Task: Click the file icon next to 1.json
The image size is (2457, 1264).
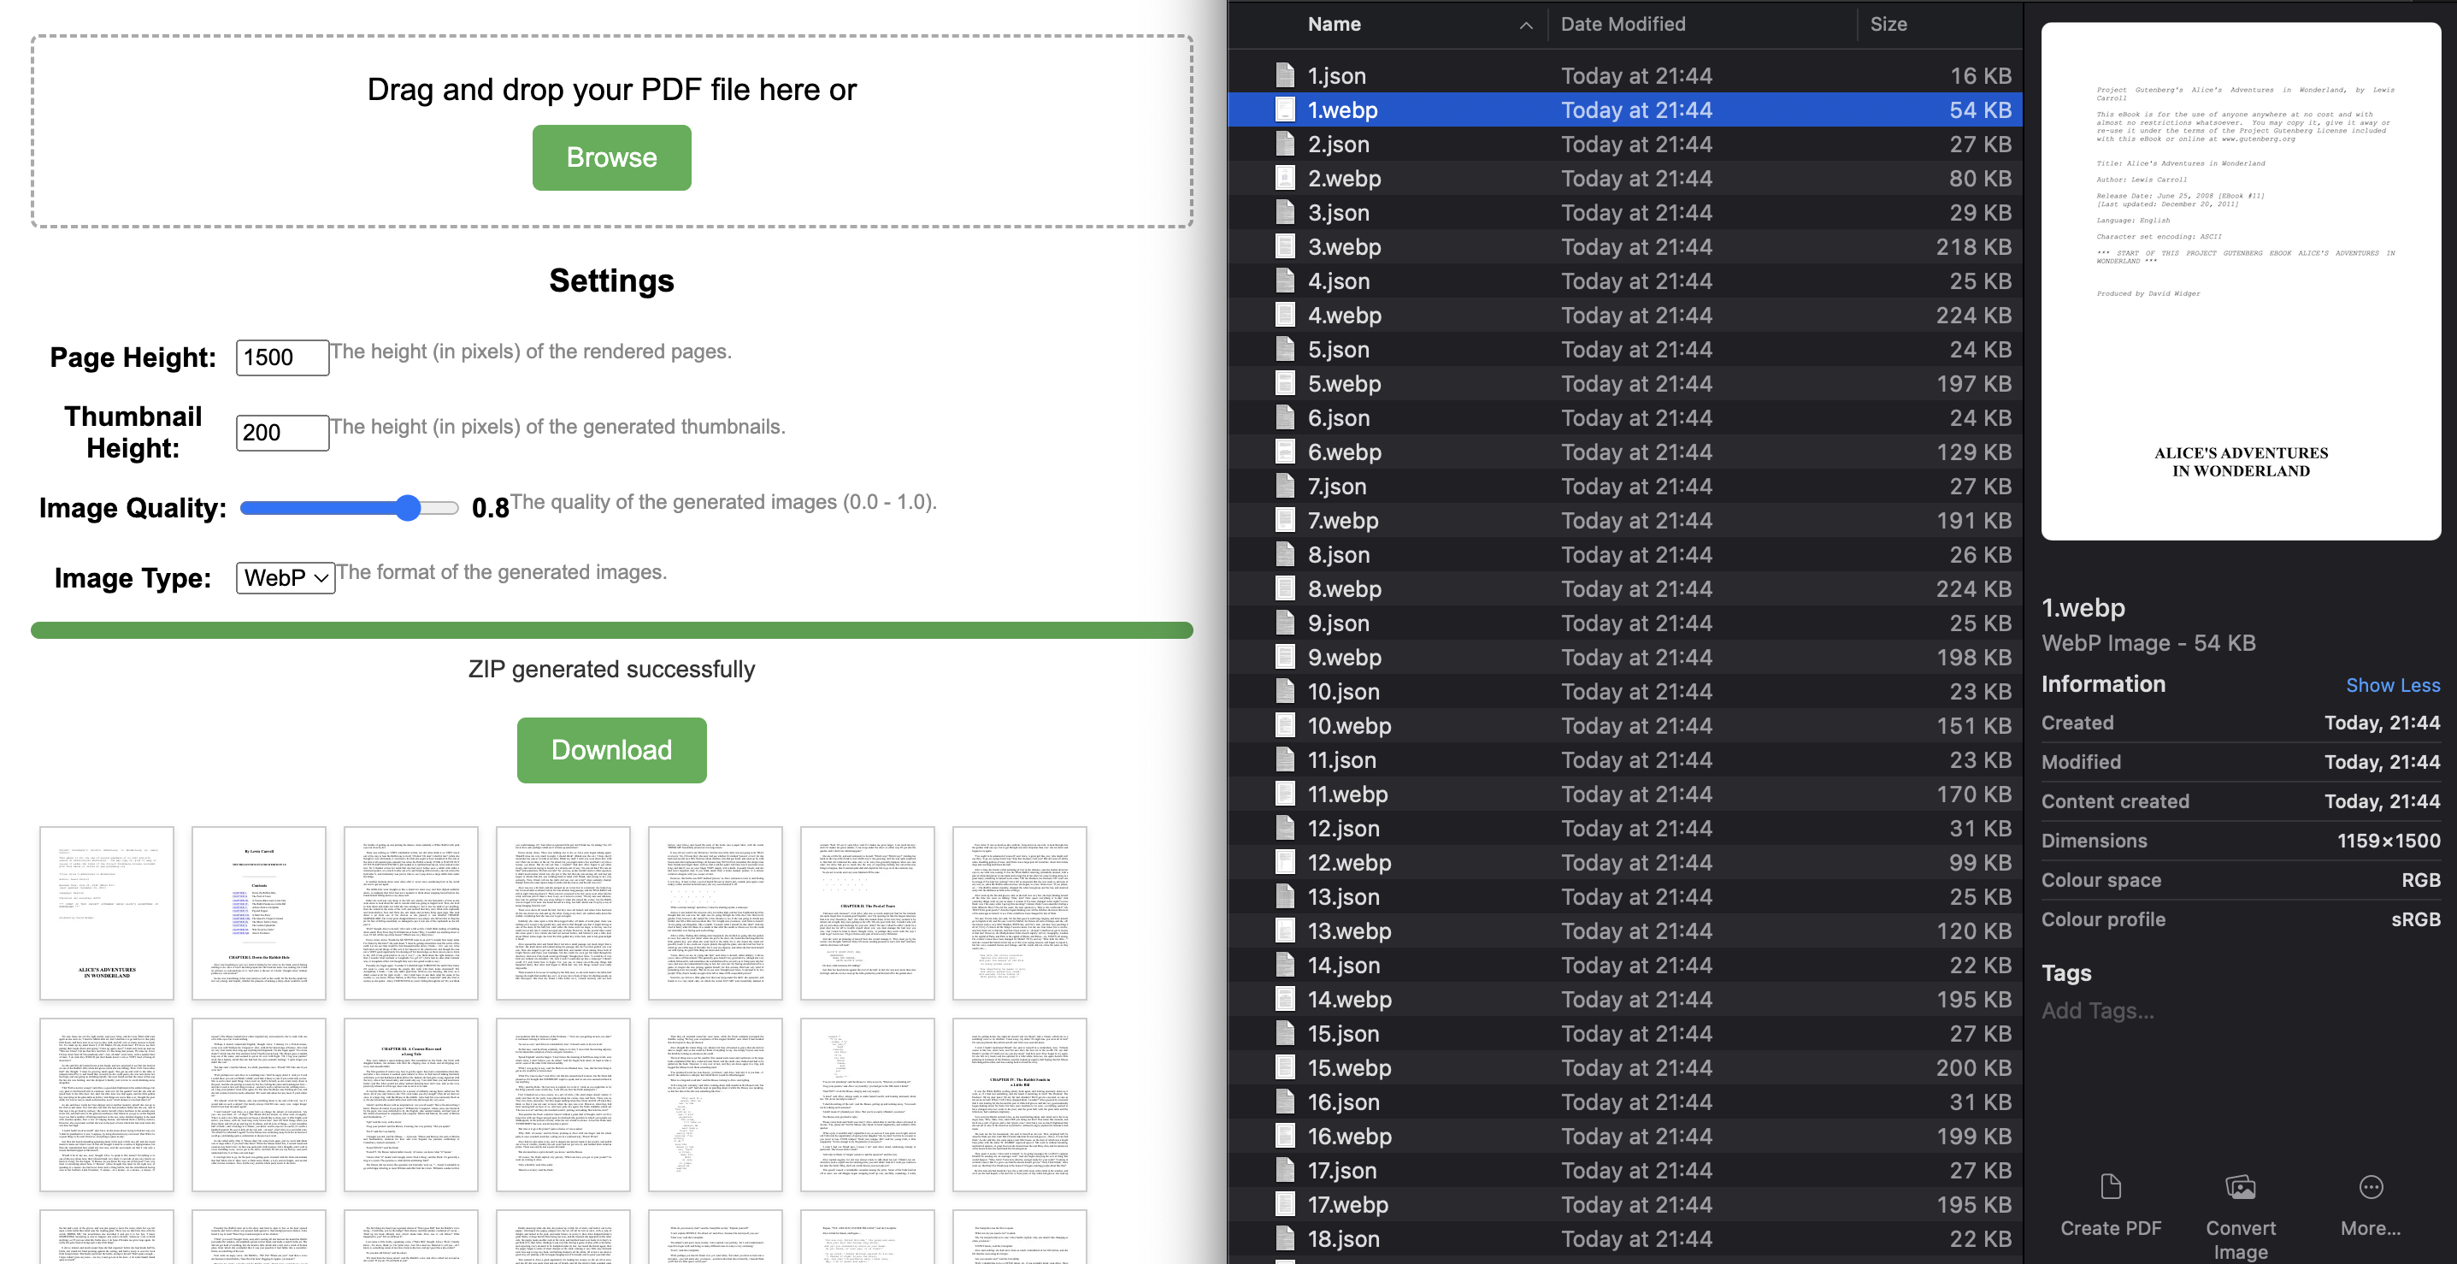Action: click(1284, 75)
